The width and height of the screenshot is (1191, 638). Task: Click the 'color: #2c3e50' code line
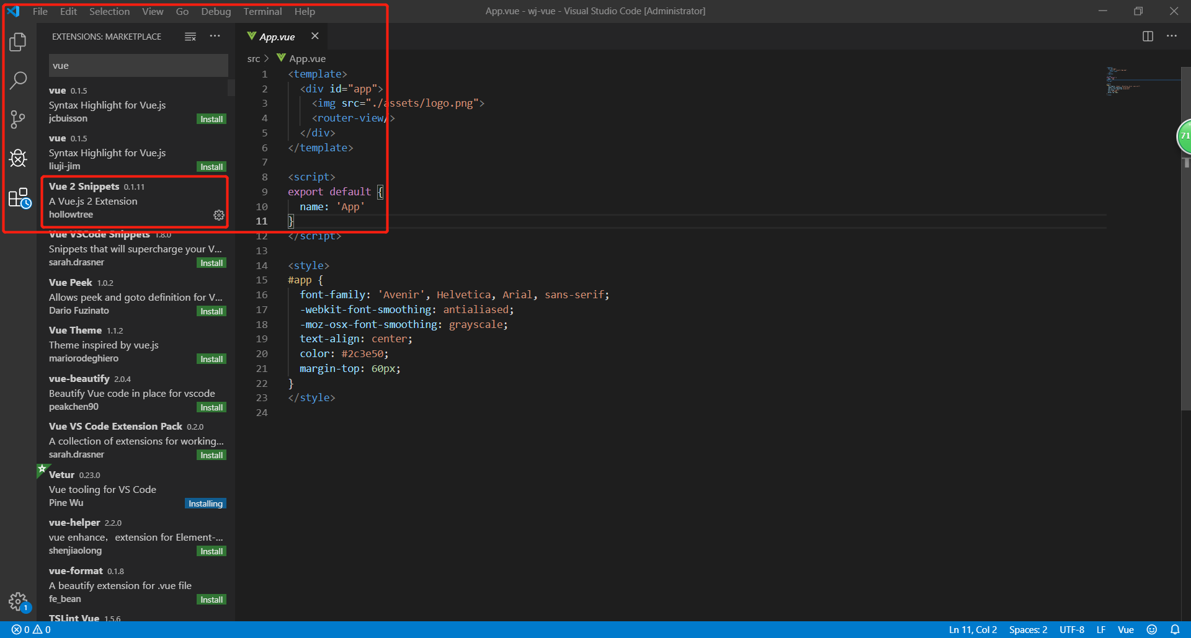[x=344, y=353]
